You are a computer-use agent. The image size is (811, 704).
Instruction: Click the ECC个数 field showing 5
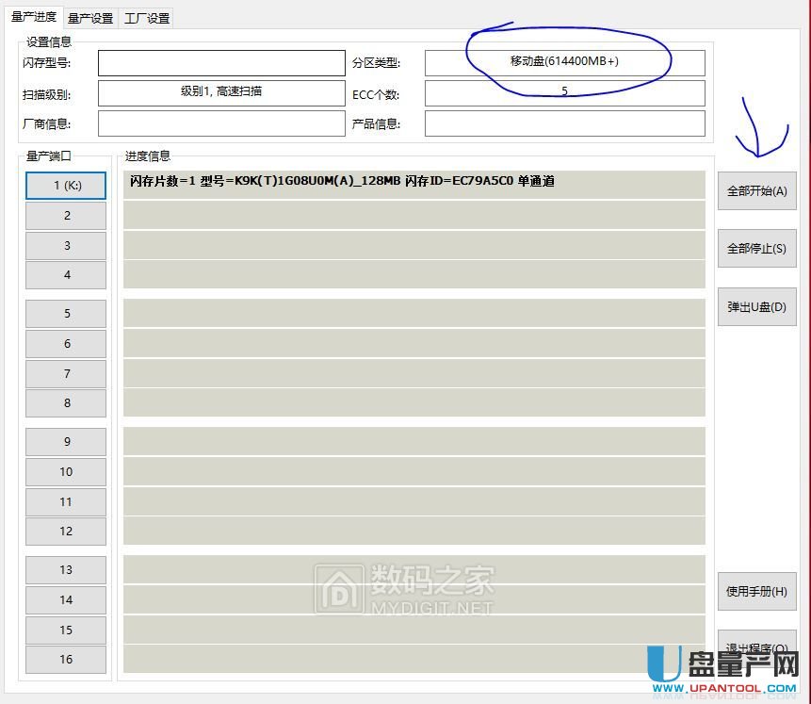point(565,93)
